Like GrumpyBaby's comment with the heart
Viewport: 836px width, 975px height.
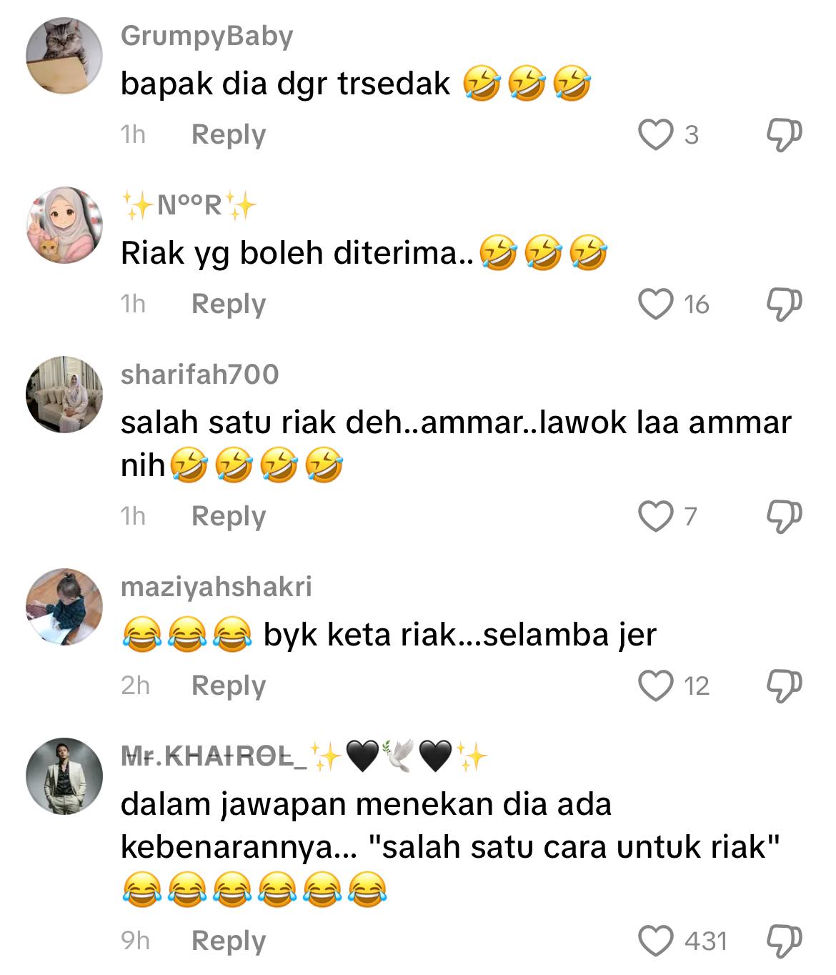click(655, 134)
